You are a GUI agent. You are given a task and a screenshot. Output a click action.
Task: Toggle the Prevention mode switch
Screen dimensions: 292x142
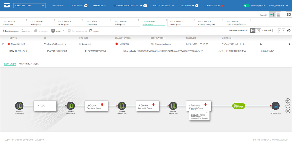[247, 6]
